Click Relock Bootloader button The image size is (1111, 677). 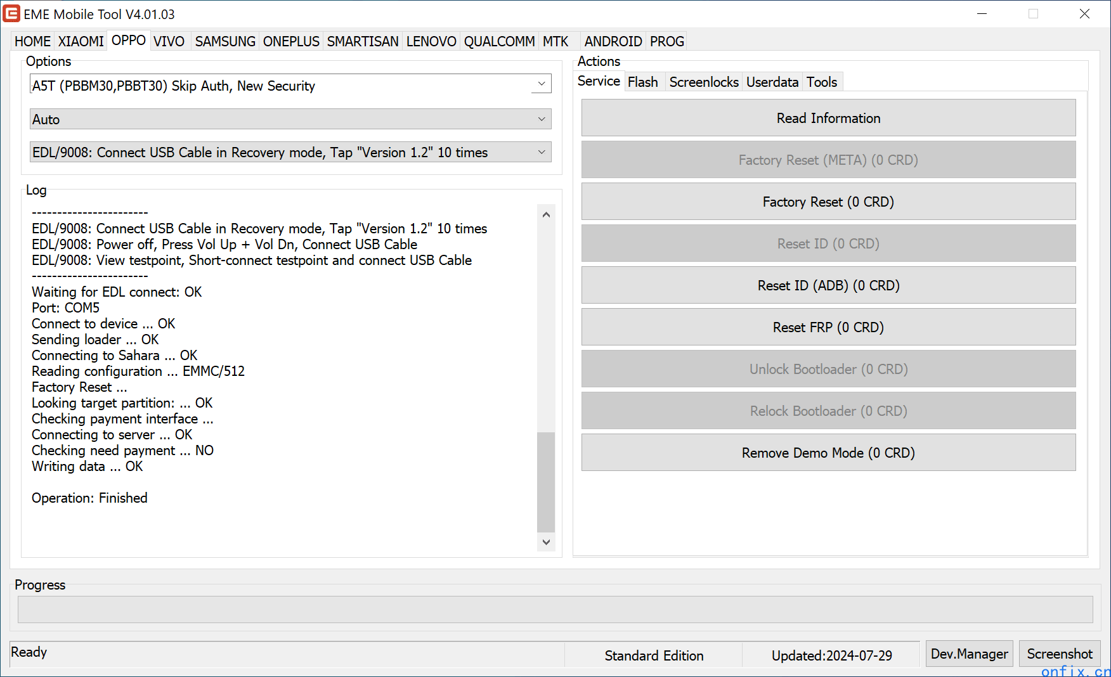click(x=828, y=411)
